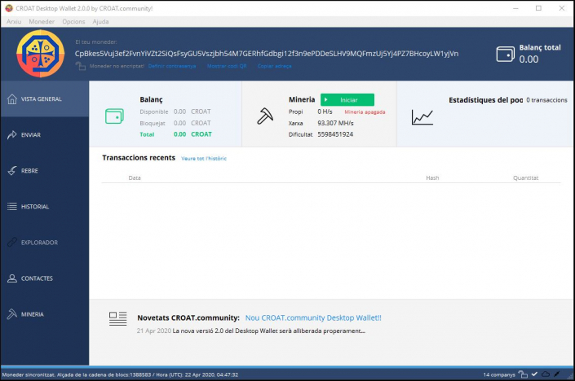The image size is (575, 381).
Task: Show the Historial transaction list
Action: click(x=44, y=207)
